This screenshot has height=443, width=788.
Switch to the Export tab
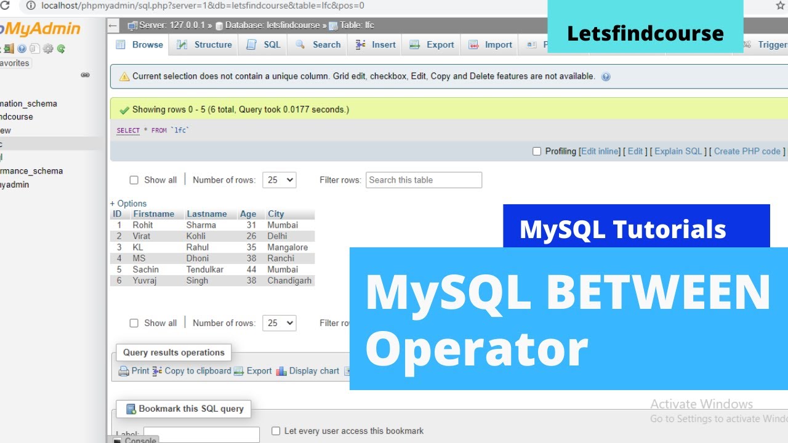click(x=432, y=45)
